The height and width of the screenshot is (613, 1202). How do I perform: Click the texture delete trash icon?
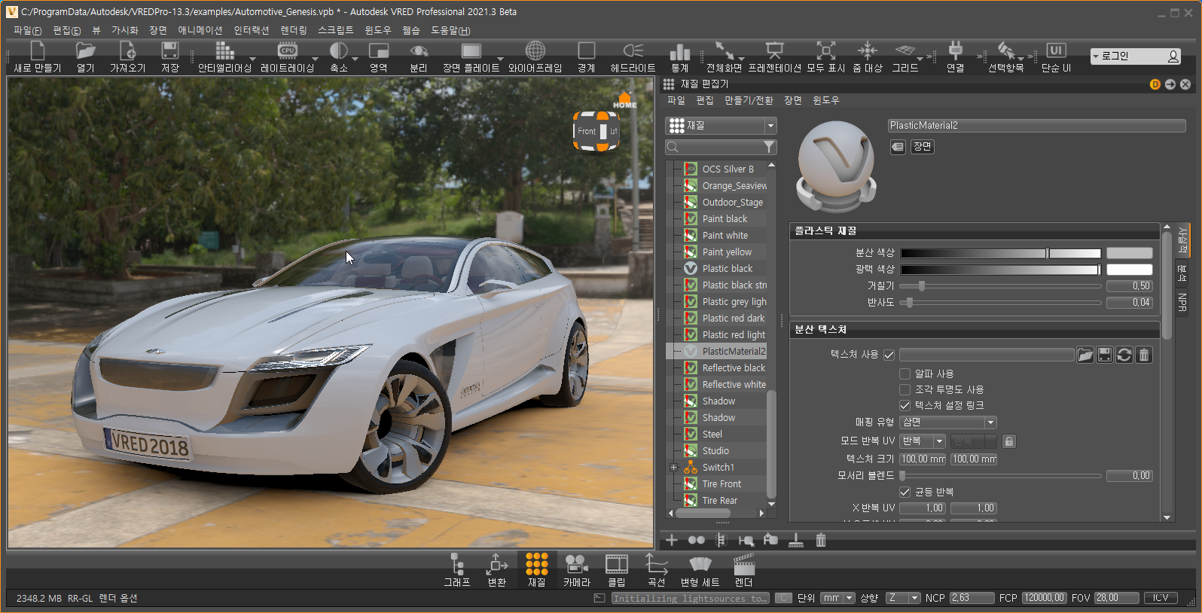(1144, 355)
